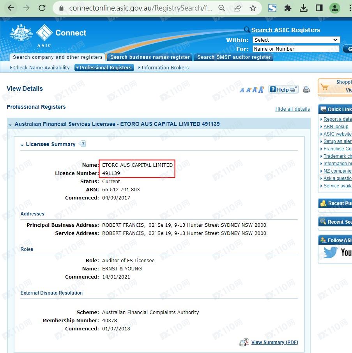The width and height of the screenshot is (352, 353).
Task: Open the zoom magnifier icon in address bar
Action: (221, 8)
